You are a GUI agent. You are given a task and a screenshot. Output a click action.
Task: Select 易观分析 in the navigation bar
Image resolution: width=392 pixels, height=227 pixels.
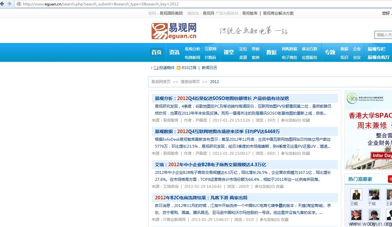coord(192,49)
